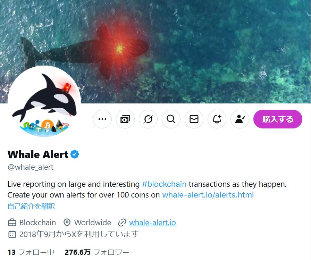Open the orca profile picture
Viewport: 311px width, 260px height.
click(x=44, y=102)
